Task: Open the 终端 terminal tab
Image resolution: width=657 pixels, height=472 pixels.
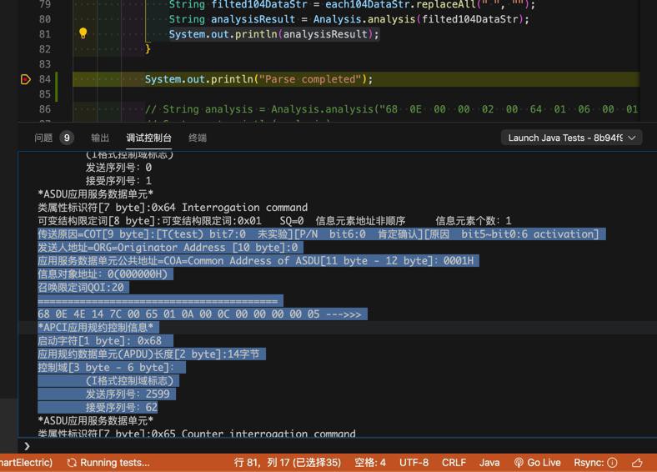Action: tap(198, 138)
